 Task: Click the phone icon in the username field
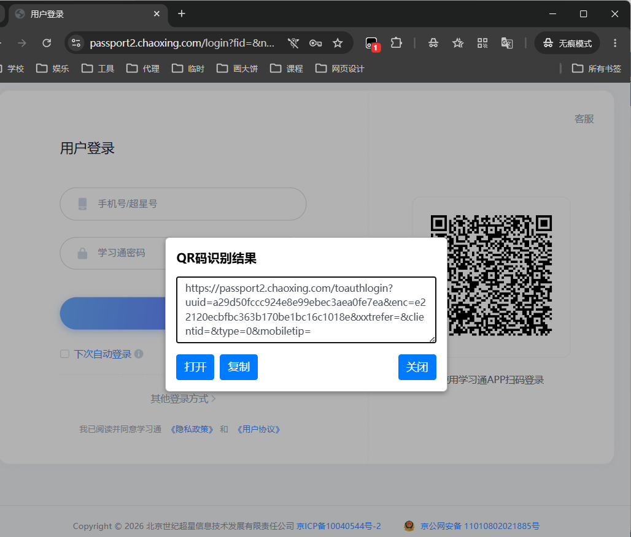point(82,204)
